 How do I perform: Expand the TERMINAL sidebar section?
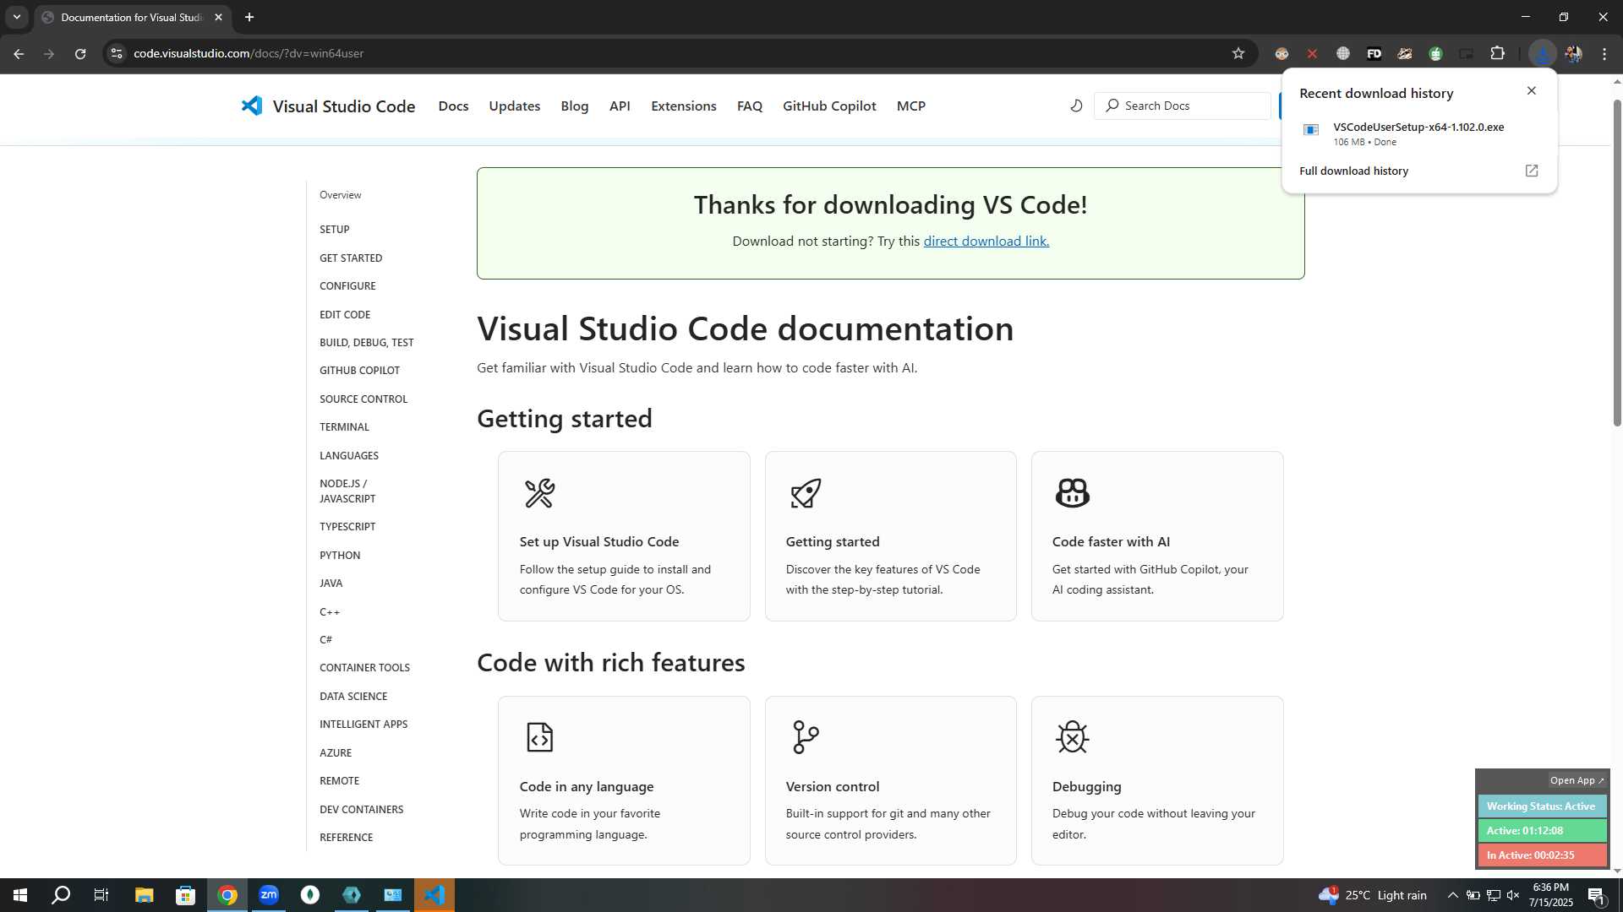click(344, 427)
